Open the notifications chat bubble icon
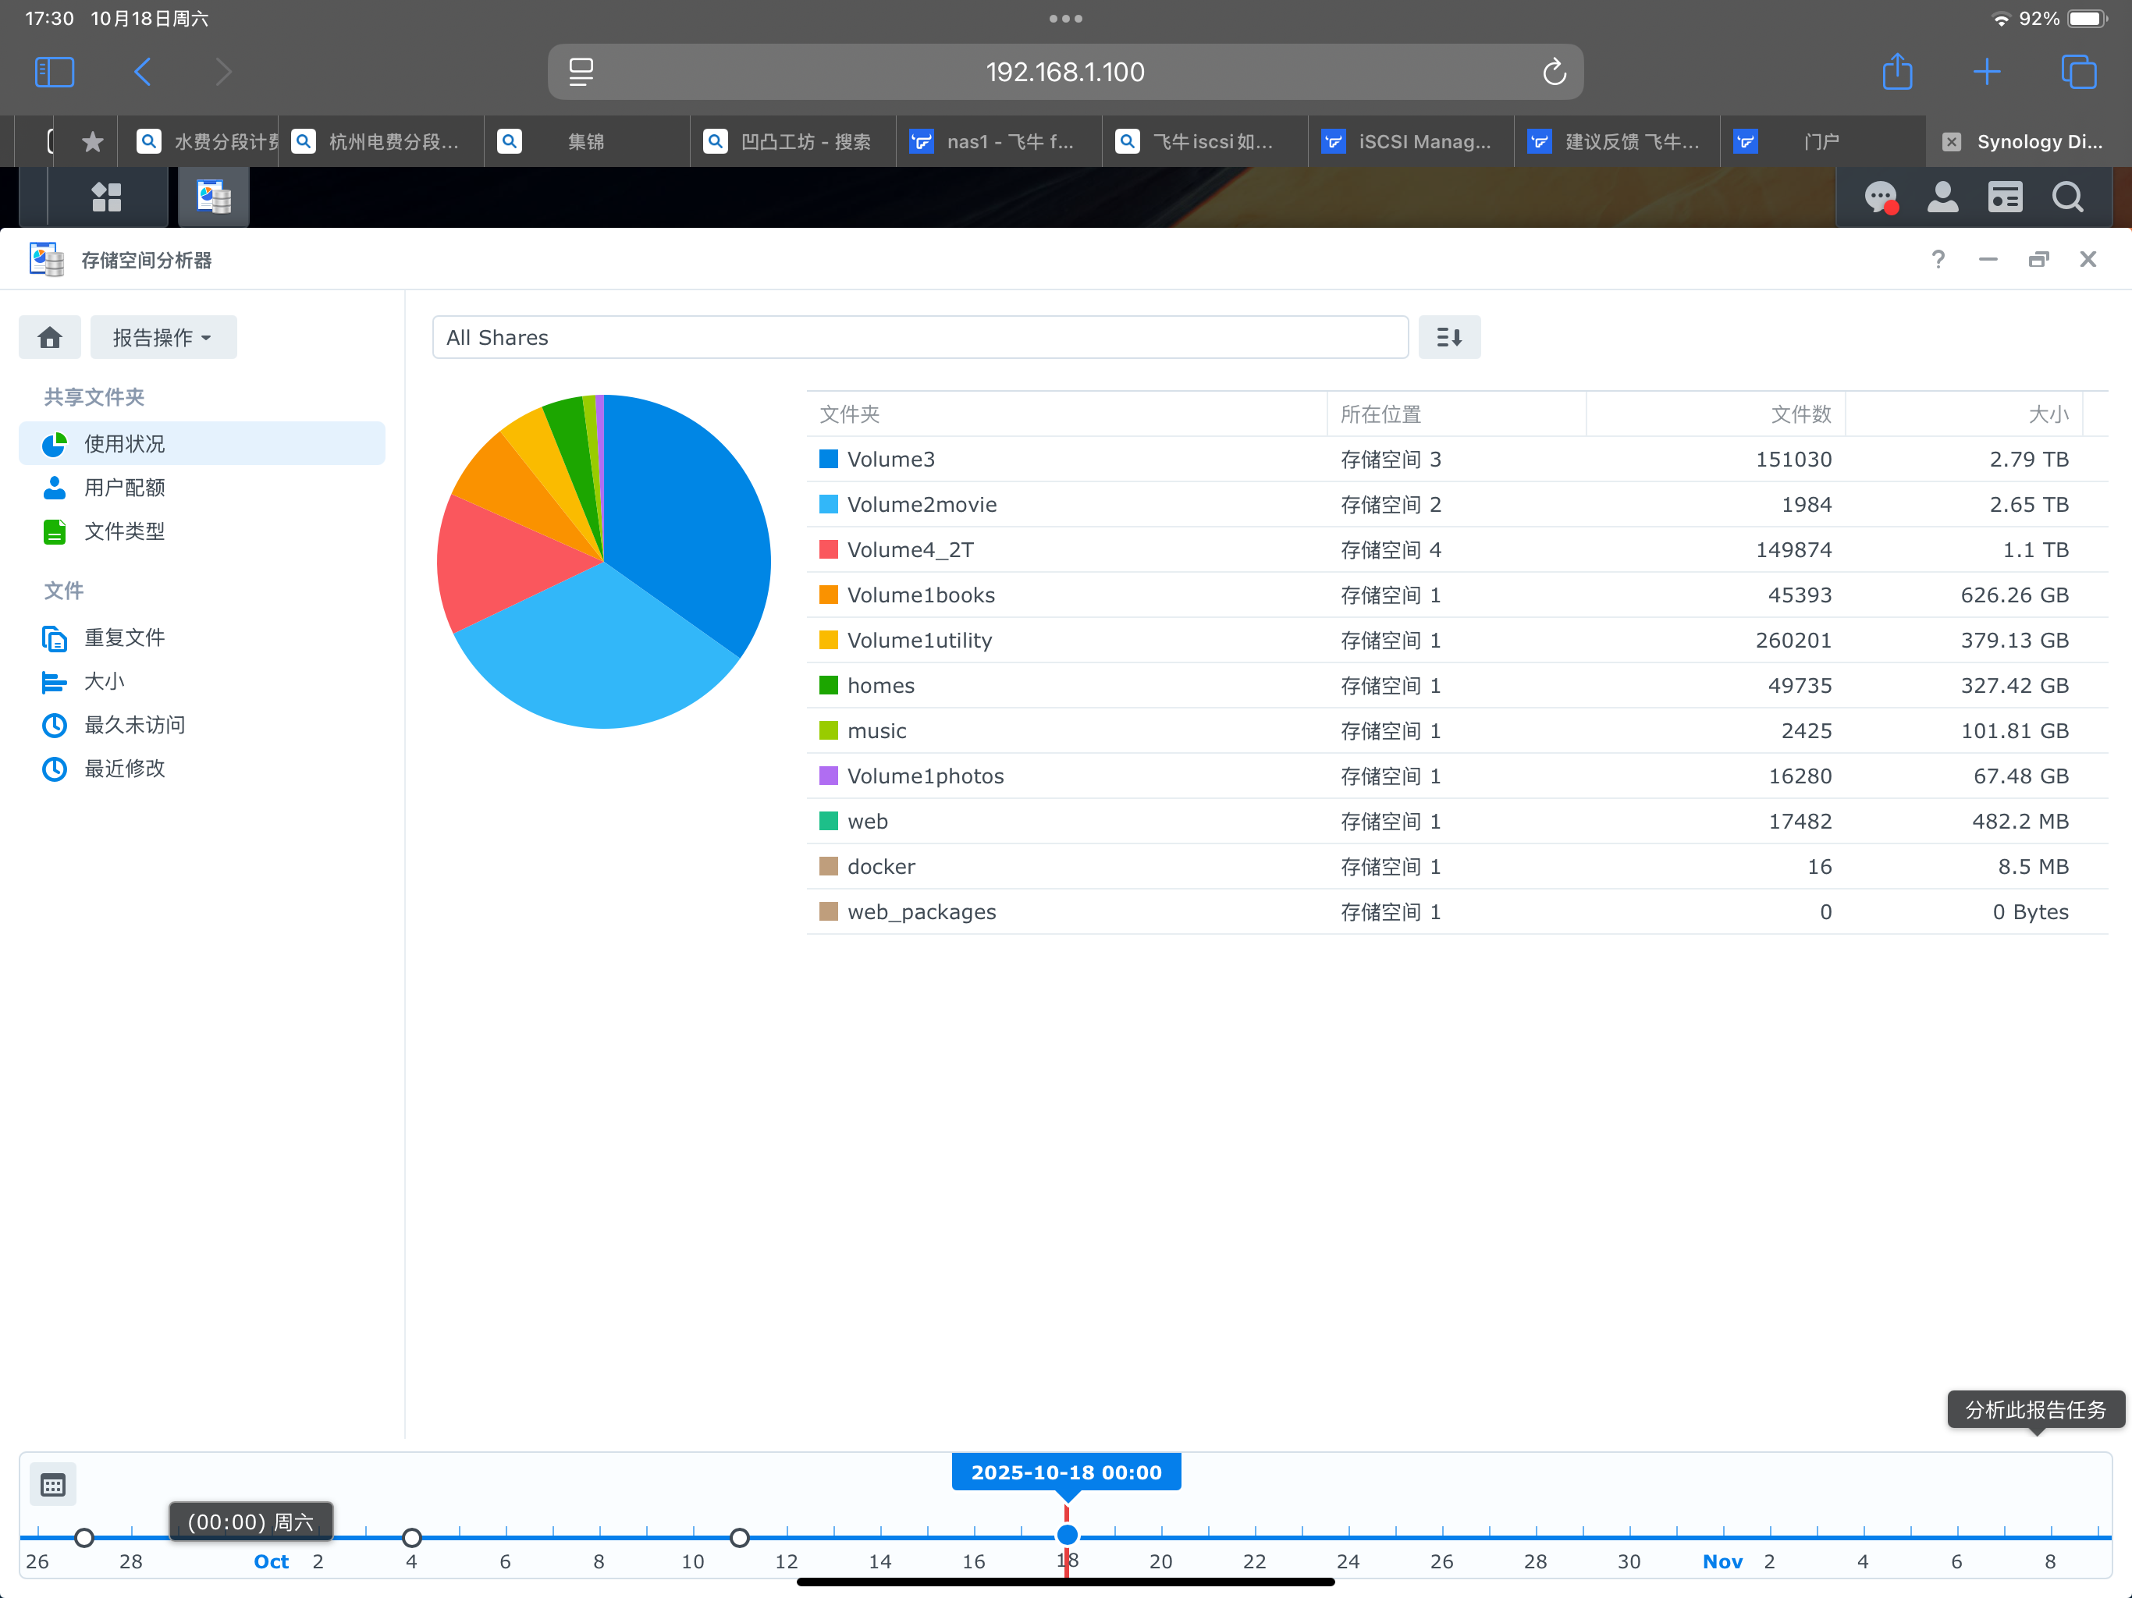Image resolution: width=2132 pixels, height=1598 pixels. (x=1879, y=197)
